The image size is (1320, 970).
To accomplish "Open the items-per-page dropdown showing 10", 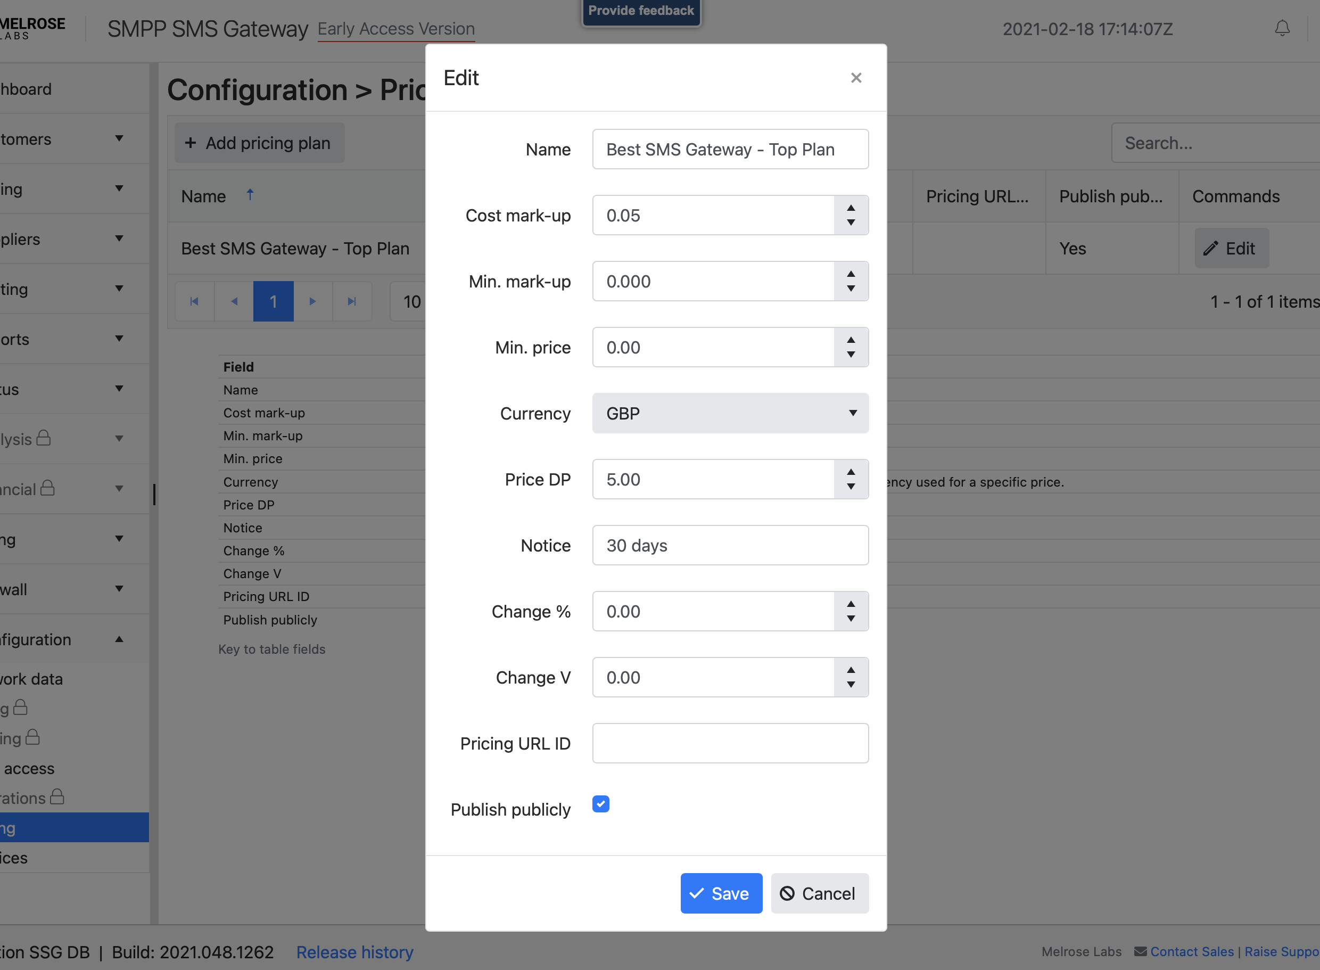I will click(411, 302).
